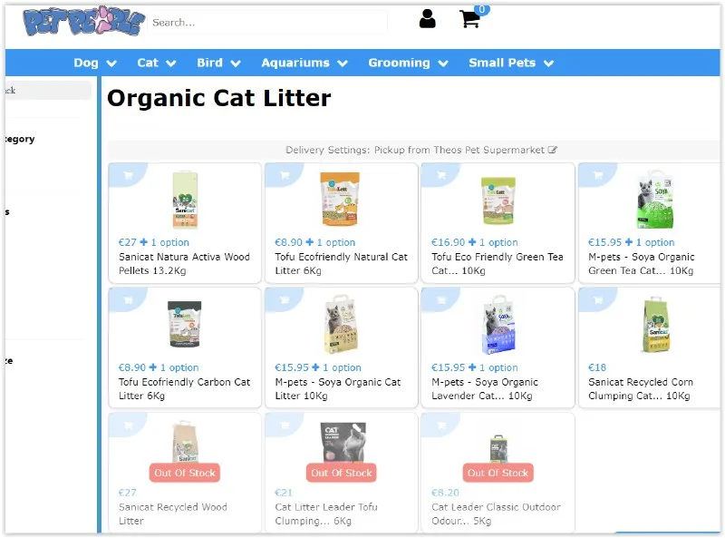This screenshot has height=538, width=725.
Task: Open the Grooming menu
Action: coord(408,63)
